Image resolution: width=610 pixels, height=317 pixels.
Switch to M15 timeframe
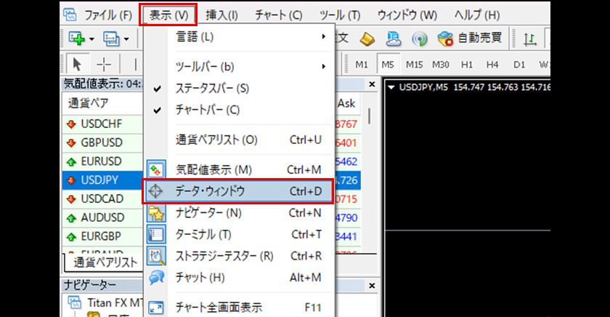[x=414, y=64]
